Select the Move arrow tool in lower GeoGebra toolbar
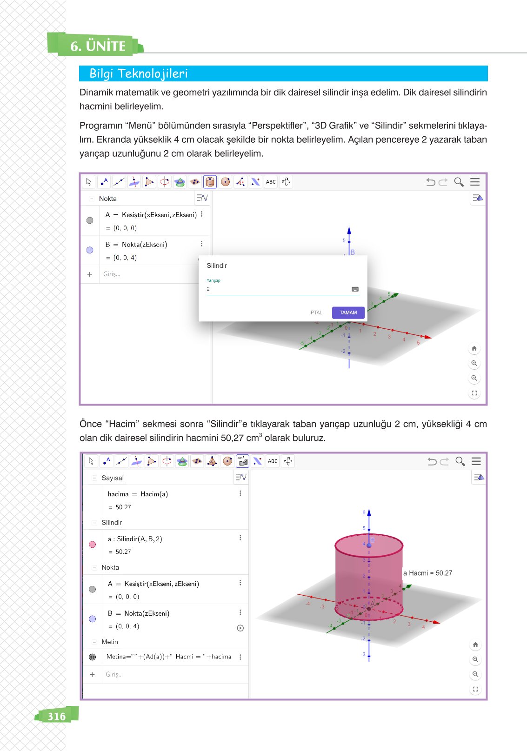Screen dimensions: 527x751 pos(91,461)
